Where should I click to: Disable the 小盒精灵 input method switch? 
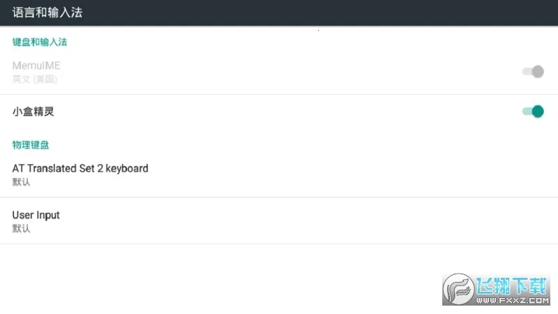(532, 112)
